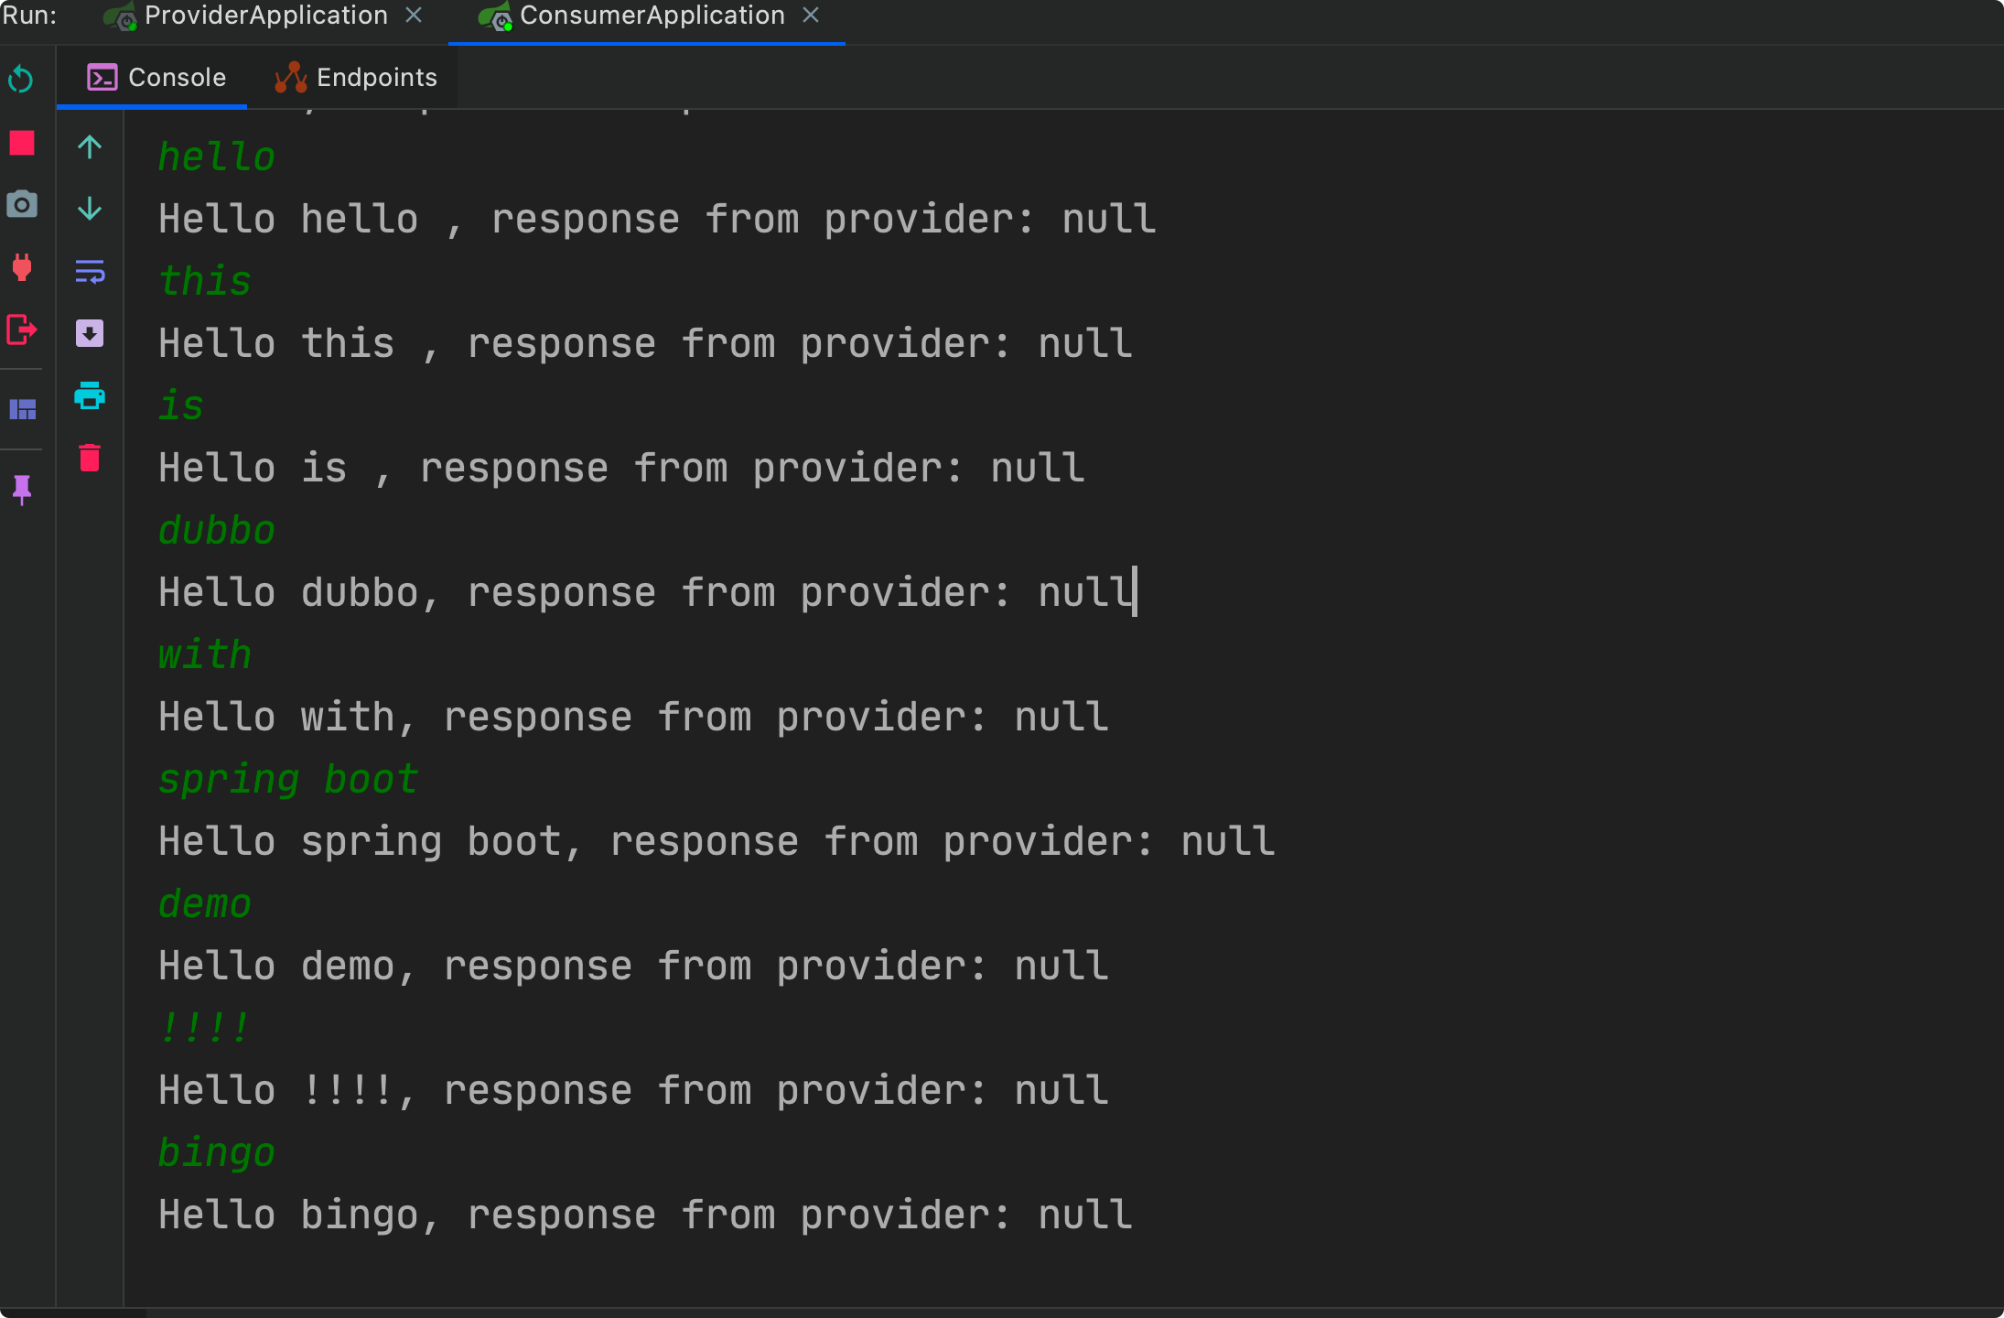
Task: Stop the running application
Action: tap(22, 143)
